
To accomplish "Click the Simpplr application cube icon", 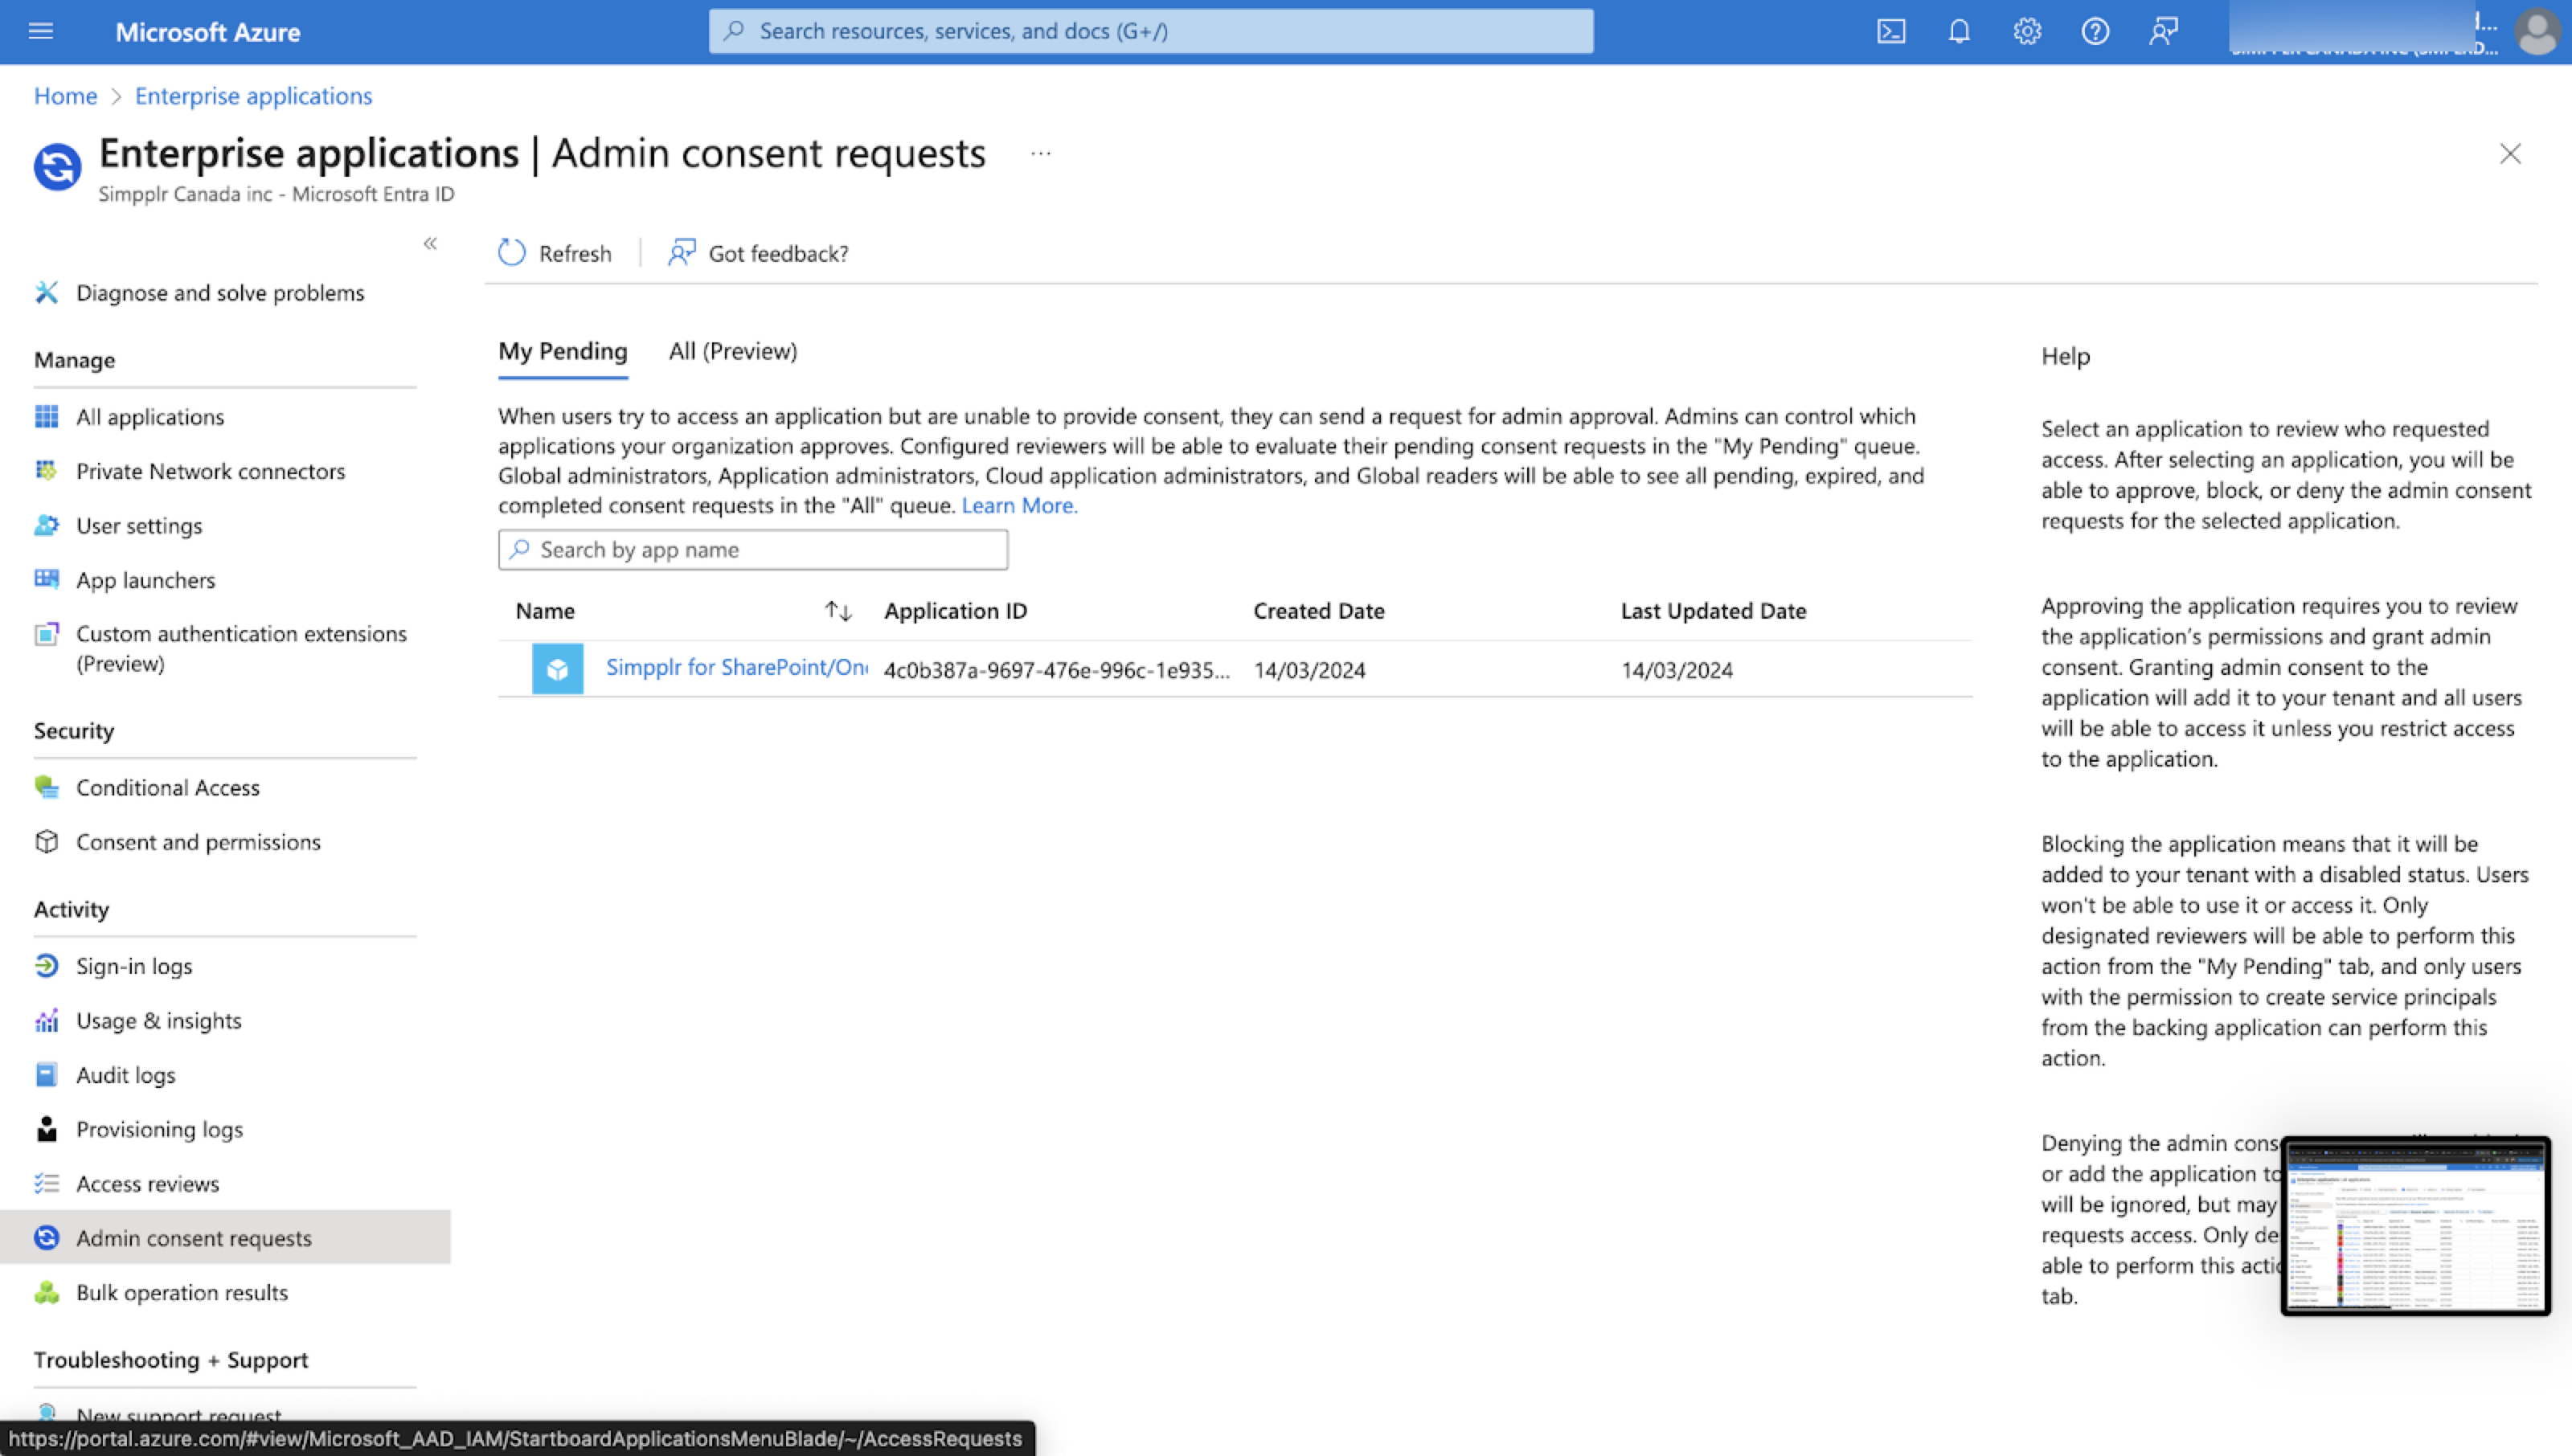I will [x=557, y=669].
